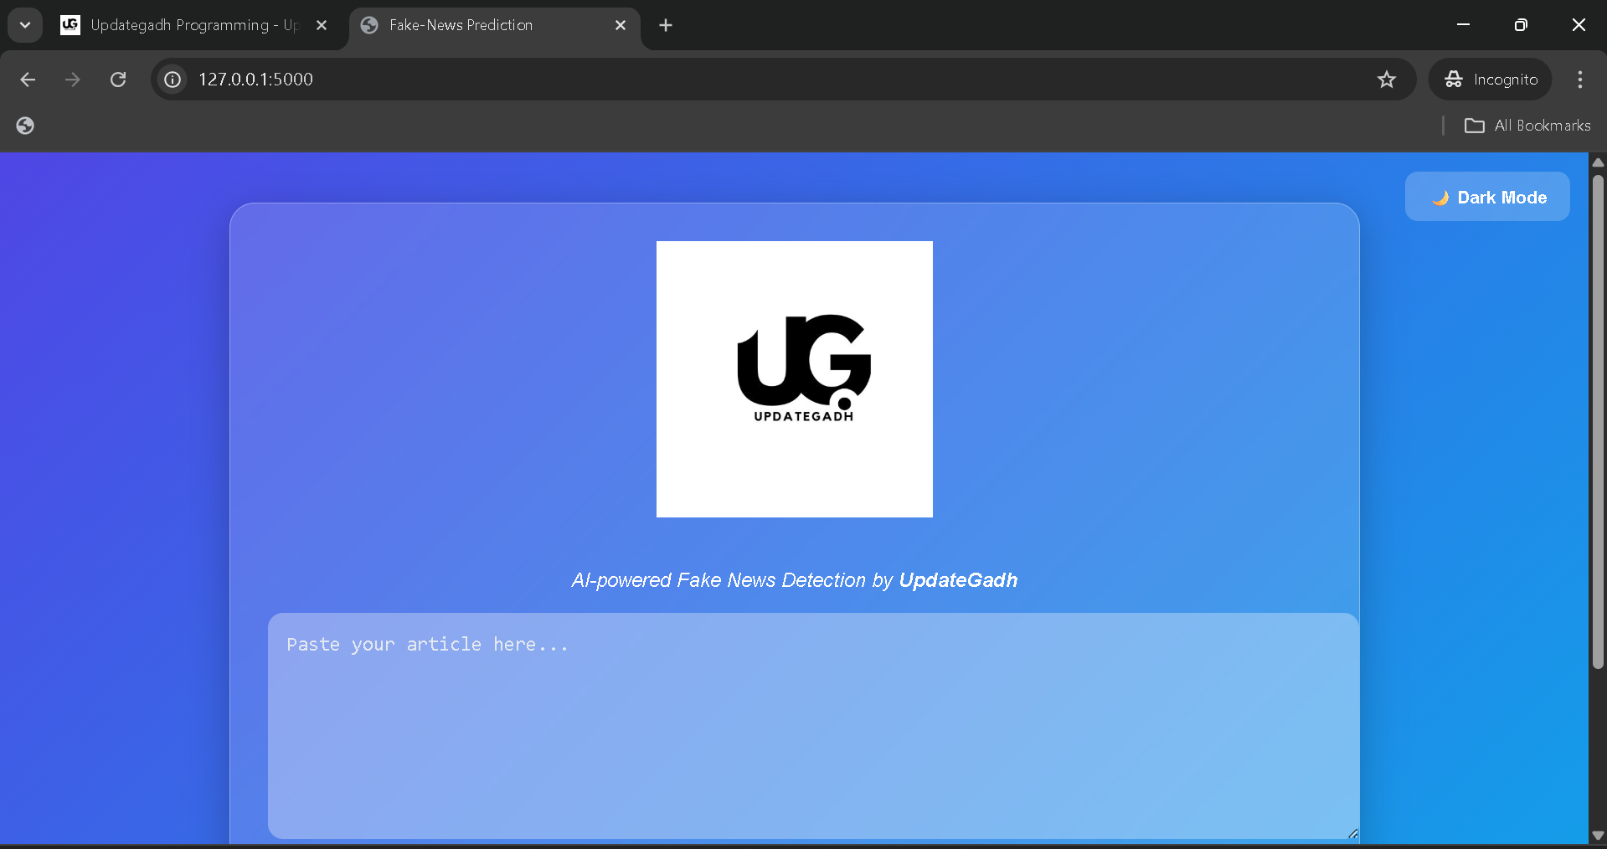Switch to the Updategadh Programming tab

click(x=195, y=25)
